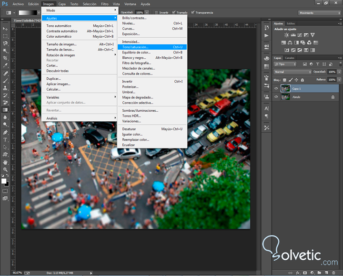Select the Eraser tool
The width and height of the screenshot is (343, 276).
5,102
